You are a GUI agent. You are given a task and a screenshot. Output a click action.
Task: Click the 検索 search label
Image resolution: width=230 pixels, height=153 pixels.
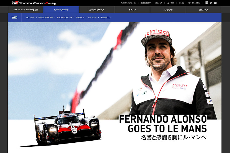pos(172,3)
